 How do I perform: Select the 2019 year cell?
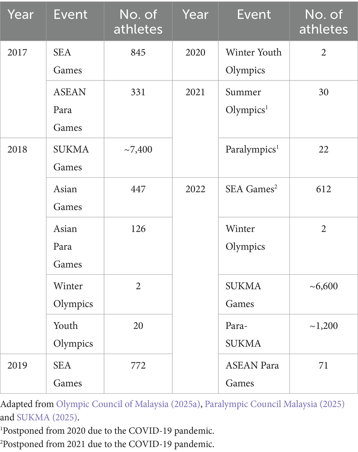[x=17, y=366]
